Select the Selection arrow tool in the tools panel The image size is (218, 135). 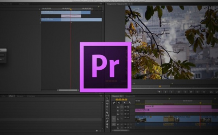(x=107, y=98)
